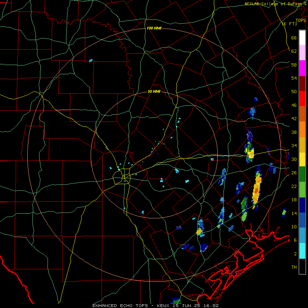Click the "TOPS" legend heading
308x308 pixels.
[301, 21]
